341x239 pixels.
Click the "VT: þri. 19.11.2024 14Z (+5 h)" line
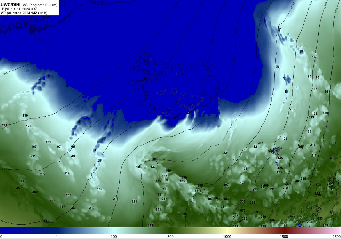25,13
